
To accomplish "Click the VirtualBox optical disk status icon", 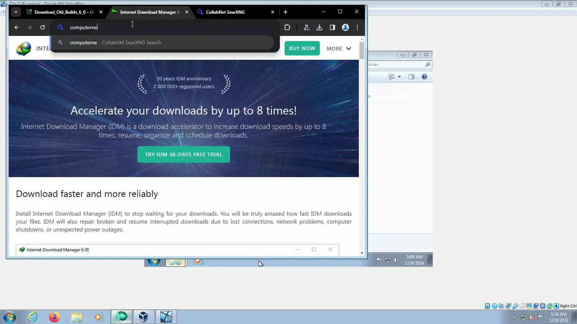I will tap(494, 306).
